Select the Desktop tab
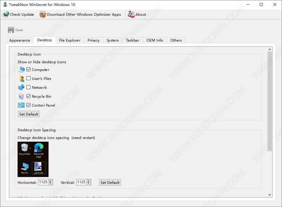The height and width of the screenshot is (207, 282). (x=44, y=40)
